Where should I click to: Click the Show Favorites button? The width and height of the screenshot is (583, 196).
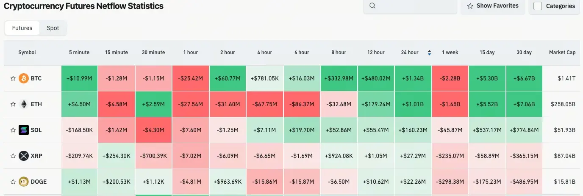493,6
